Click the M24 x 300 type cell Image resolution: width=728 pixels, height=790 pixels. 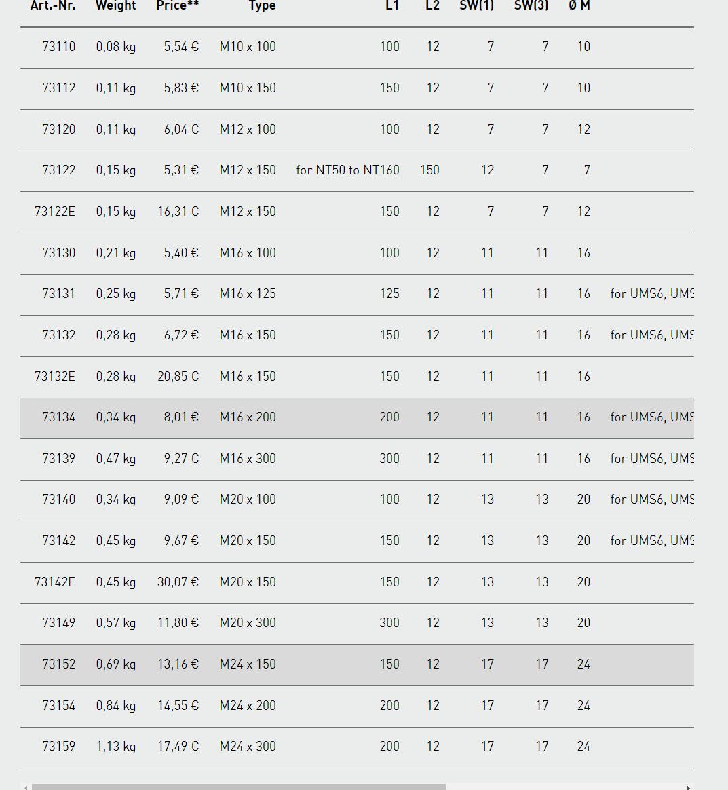pyautogui.click(x=248, y=746)
